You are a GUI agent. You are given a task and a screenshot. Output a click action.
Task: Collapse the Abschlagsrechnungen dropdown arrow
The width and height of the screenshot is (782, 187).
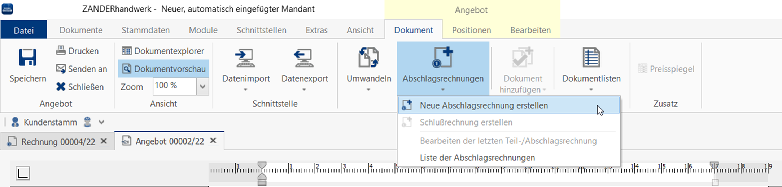(x=443, y=90)
